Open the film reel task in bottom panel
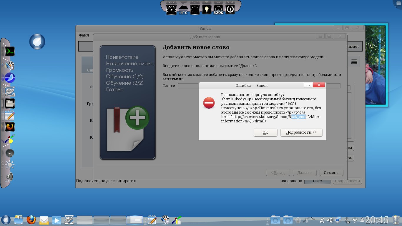Screen dimensions: 402x226 click(x=165, y=220)
